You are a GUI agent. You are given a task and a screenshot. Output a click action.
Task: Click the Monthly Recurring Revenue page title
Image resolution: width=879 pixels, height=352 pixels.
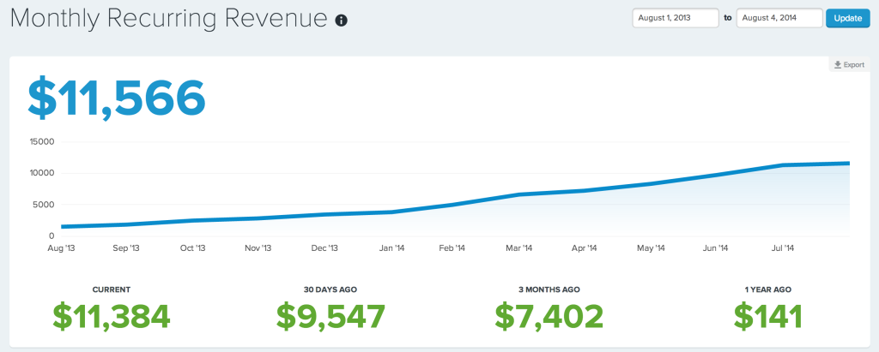(x=169, y=19)
